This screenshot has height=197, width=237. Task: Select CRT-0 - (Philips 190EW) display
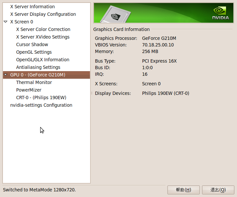pos(41,98)
